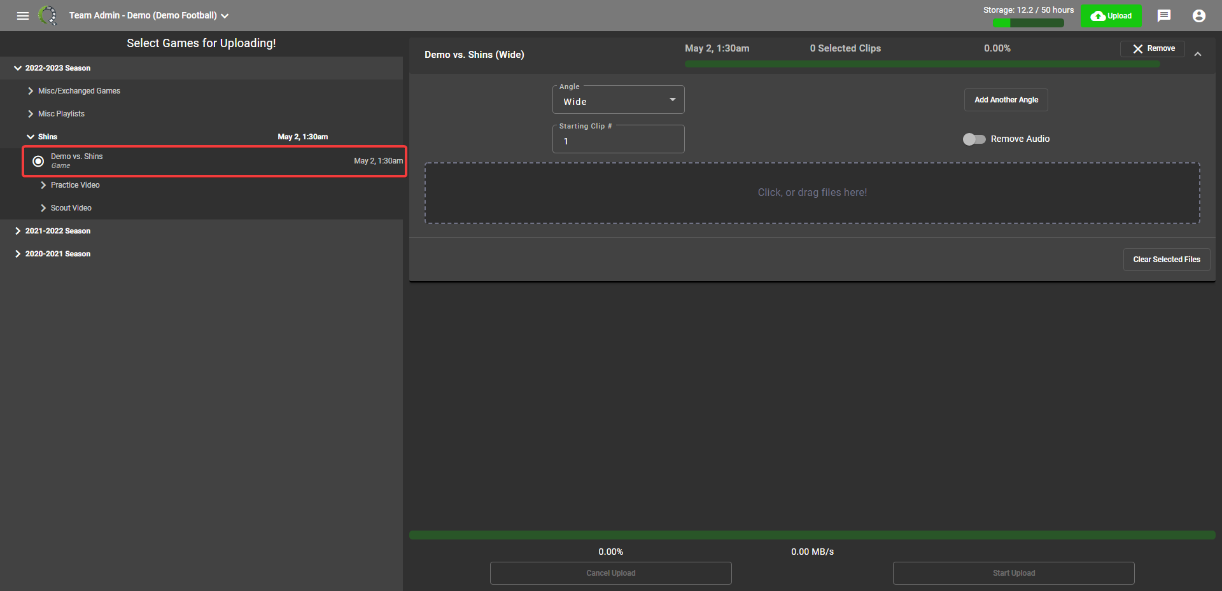Open the Angle dropdown set to Wide
The image size is (1222, 591).
coord(619,100)
